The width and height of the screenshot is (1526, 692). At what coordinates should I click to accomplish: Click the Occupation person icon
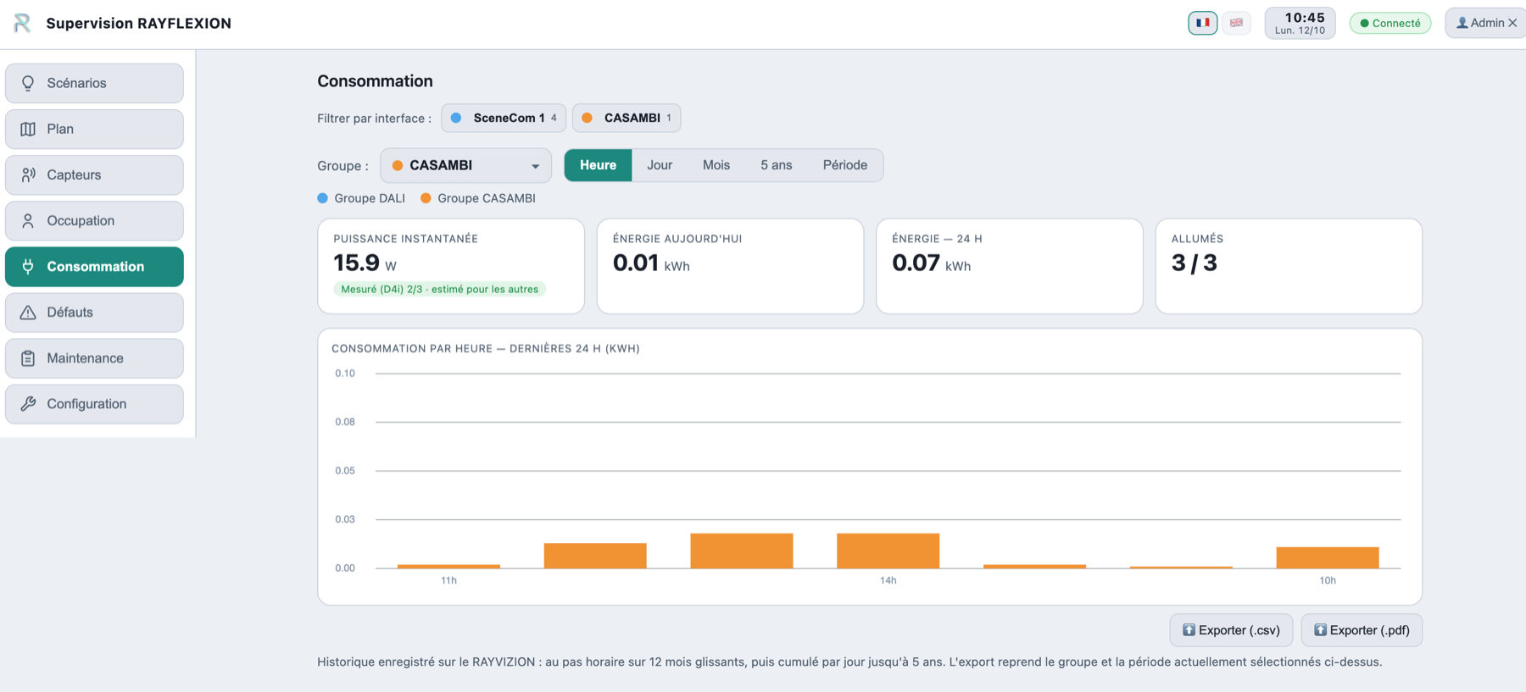coord(28,220)
